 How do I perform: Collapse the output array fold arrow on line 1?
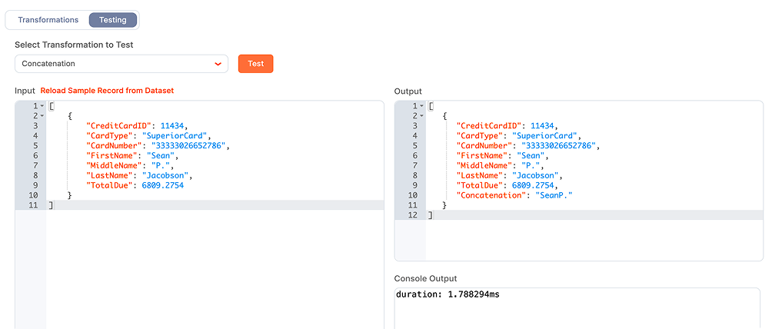coord(421,105)
